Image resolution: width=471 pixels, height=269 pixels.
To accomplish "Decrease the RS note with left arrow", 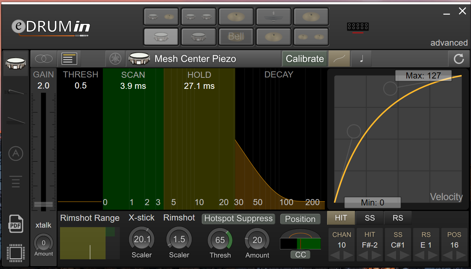I will click(420, 255).
